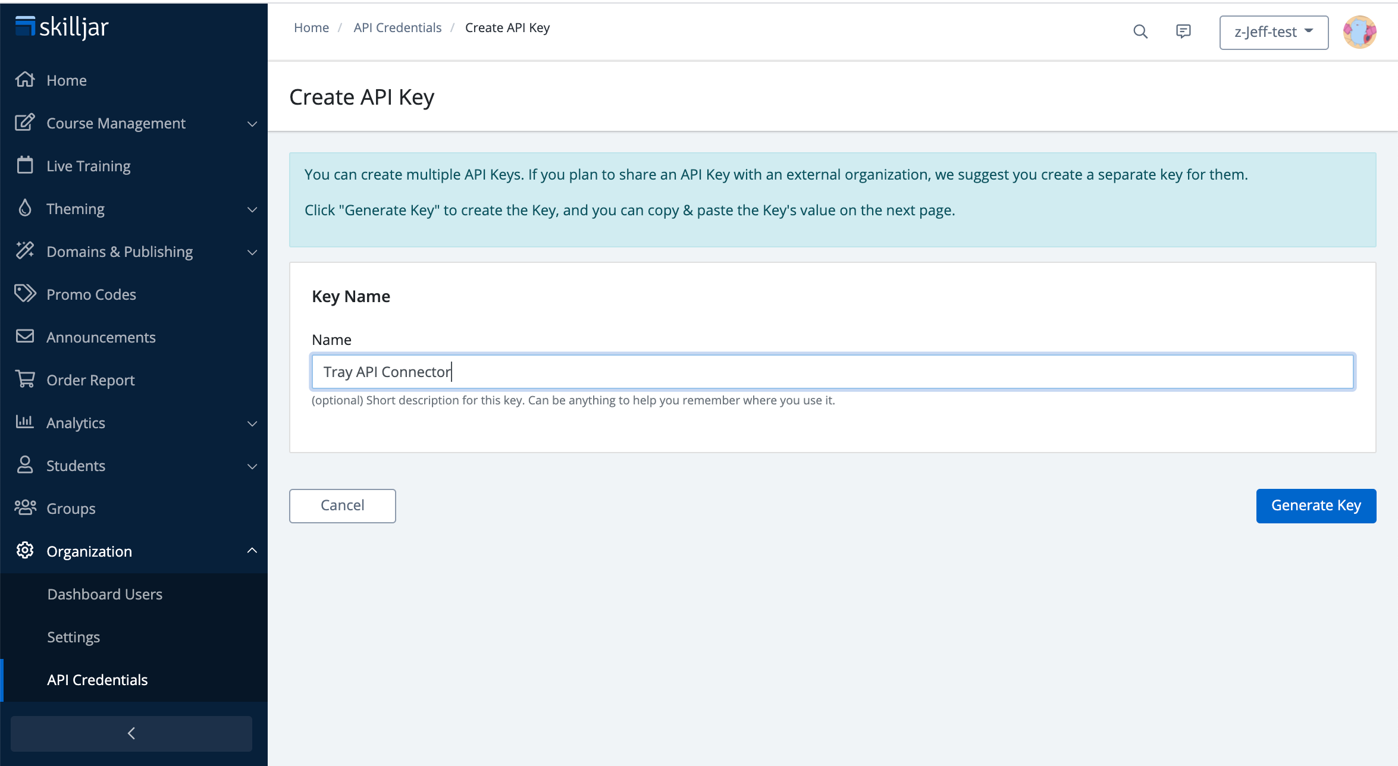
Task: Click the Promo Codes tag icon
Action: pos(25,294)
